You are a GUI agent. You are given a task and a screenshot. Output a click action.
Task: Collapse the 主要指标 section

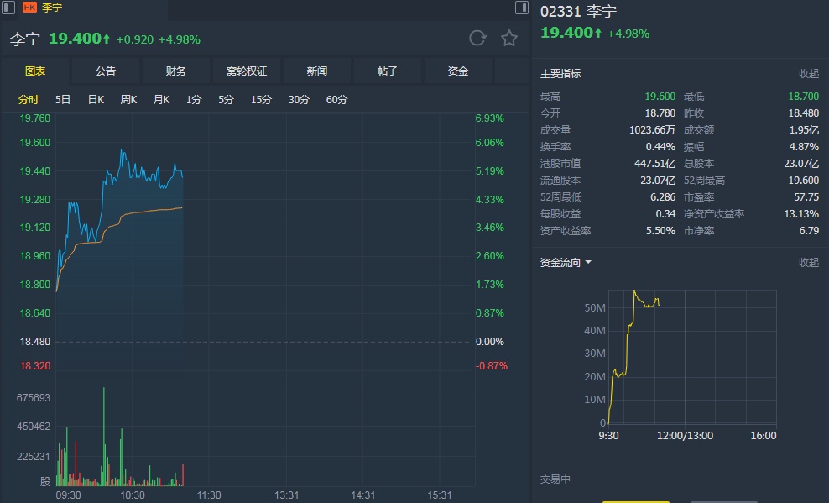808,74
